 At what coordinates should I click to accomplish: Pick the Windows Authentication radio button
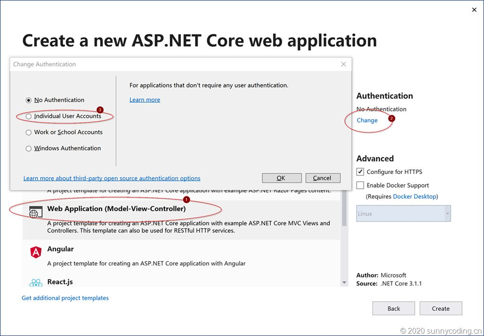[x=29, y=149]
